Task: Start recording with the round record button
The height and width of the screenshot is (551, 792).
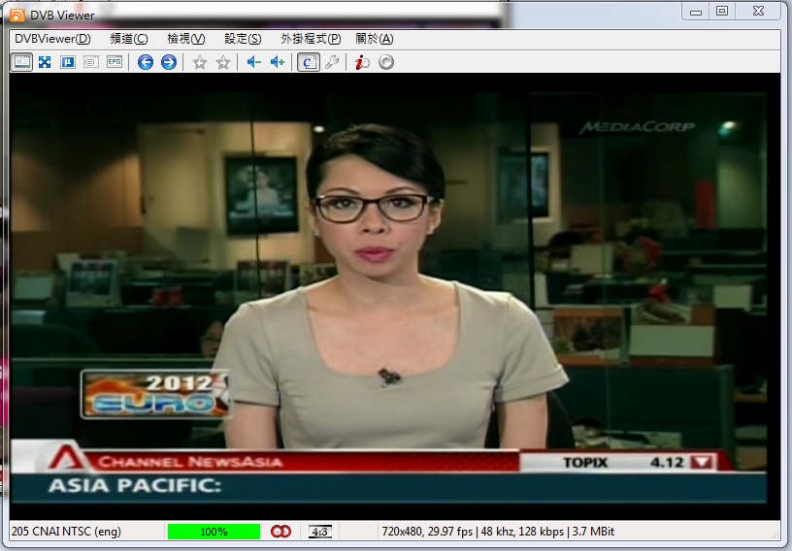Action: point(386,62)
